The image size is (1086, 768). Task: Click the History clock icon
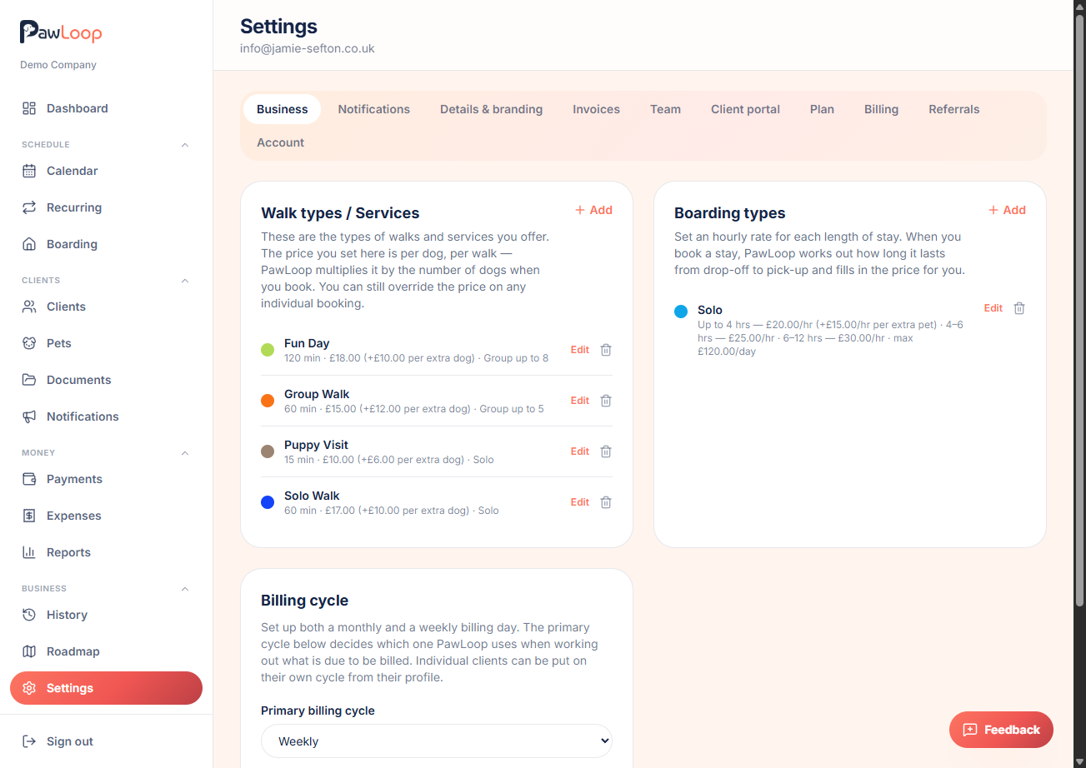pos(29,615)
